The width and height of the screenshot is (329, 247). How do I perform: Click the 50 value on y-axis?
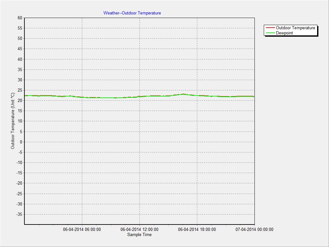[20, 39]
